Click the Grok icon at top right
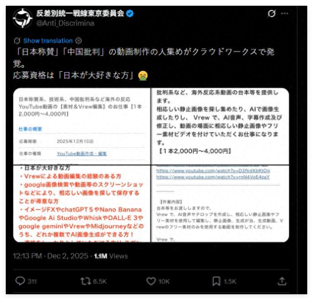313x300 pixels. 272,13
